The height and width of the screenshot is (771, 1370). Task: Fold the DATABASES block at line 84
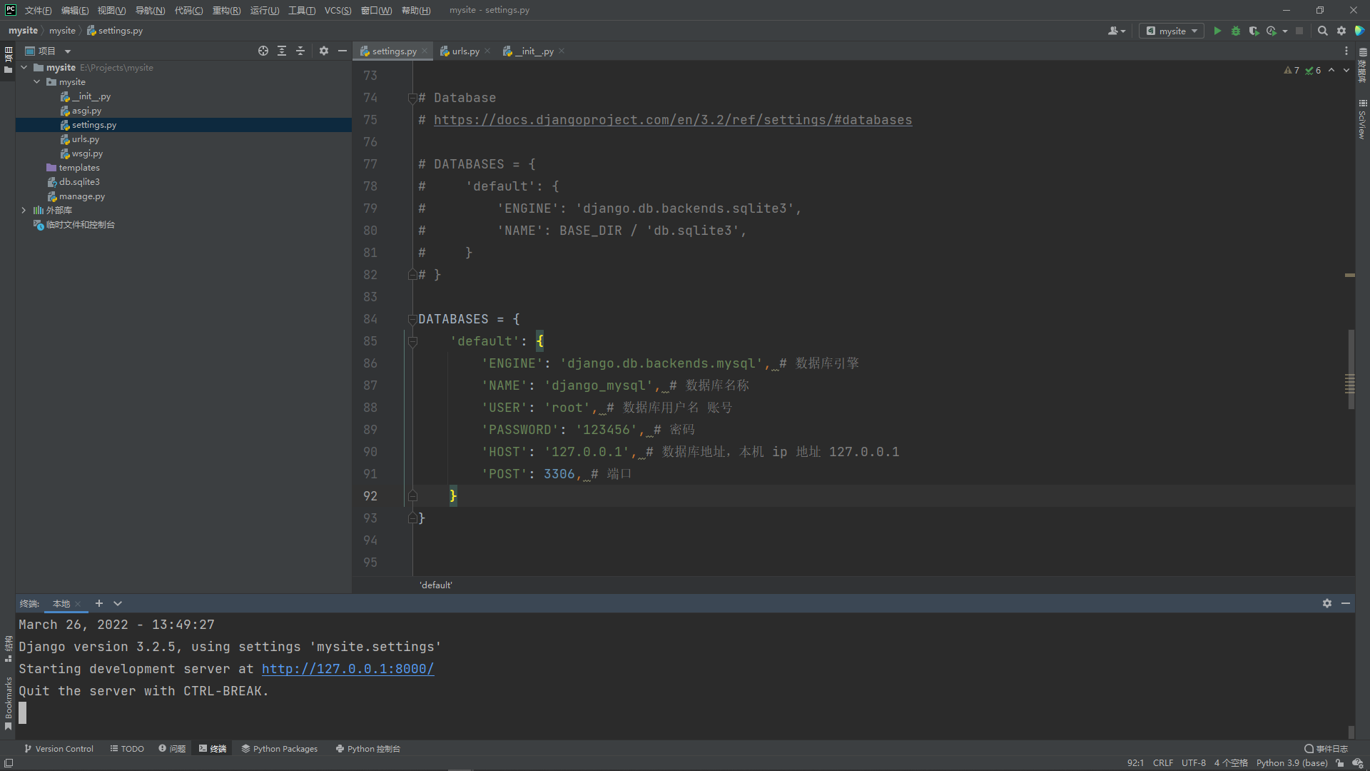coord(412,319)
